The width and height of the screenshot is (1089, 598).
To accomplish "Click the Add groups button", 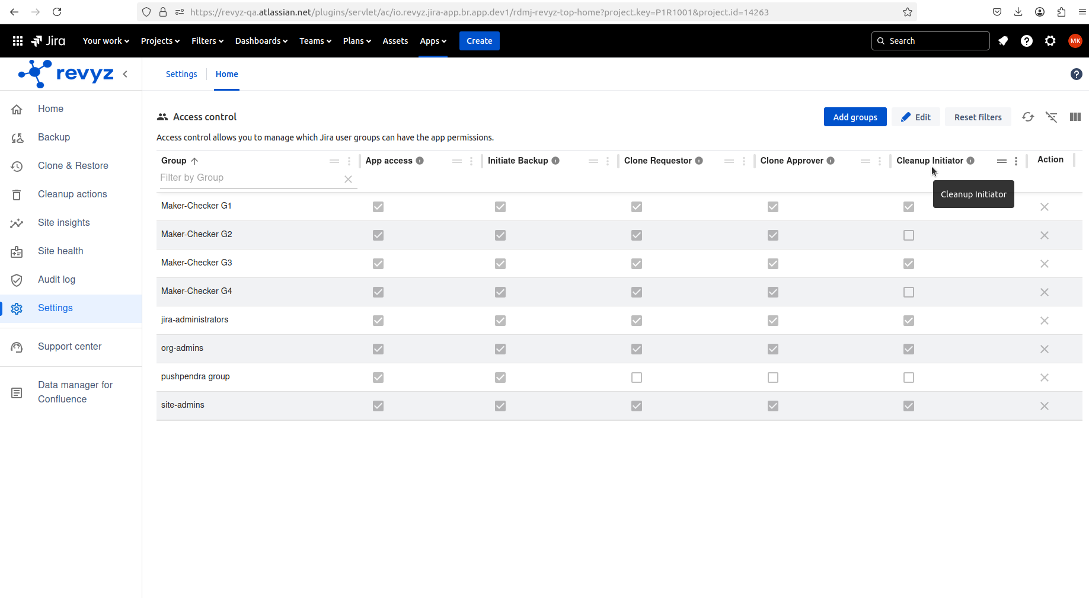I will [x=855, y=117].
